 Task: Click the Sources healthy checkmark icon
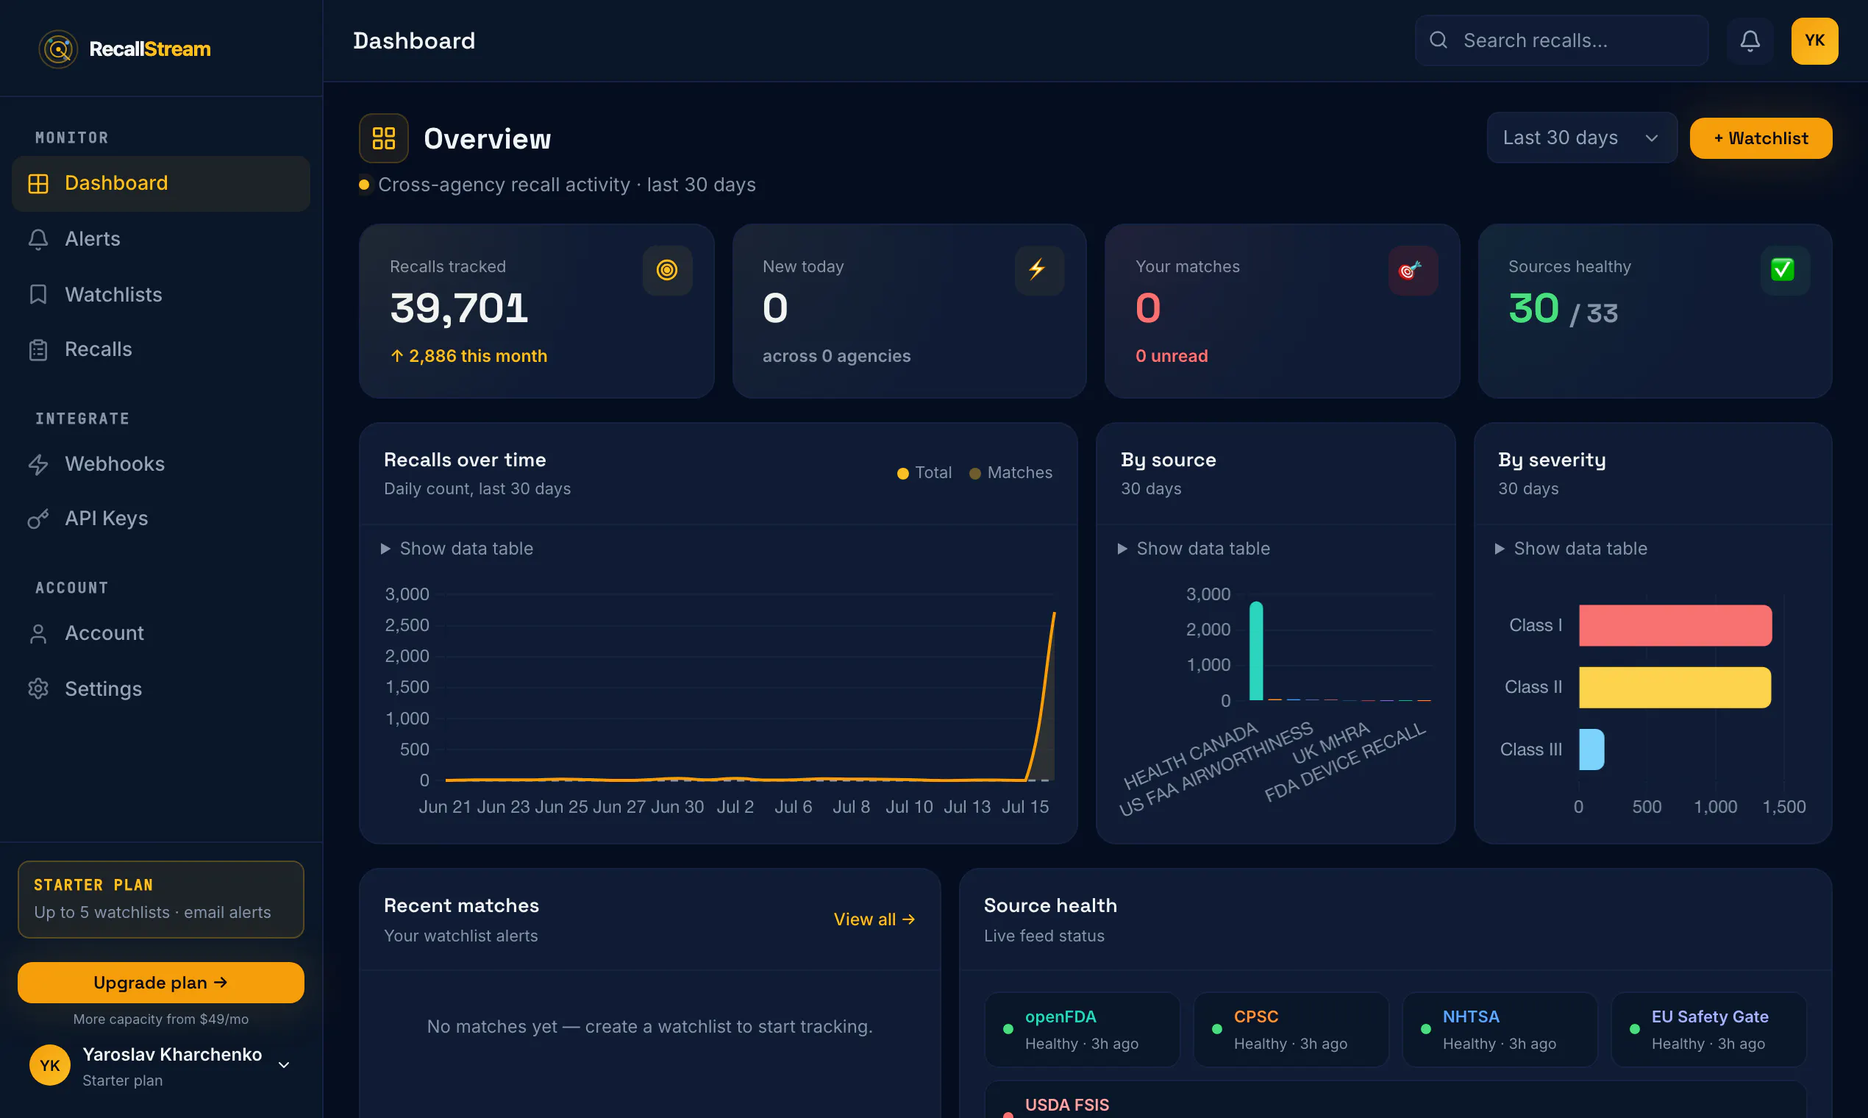(1784, 270)
